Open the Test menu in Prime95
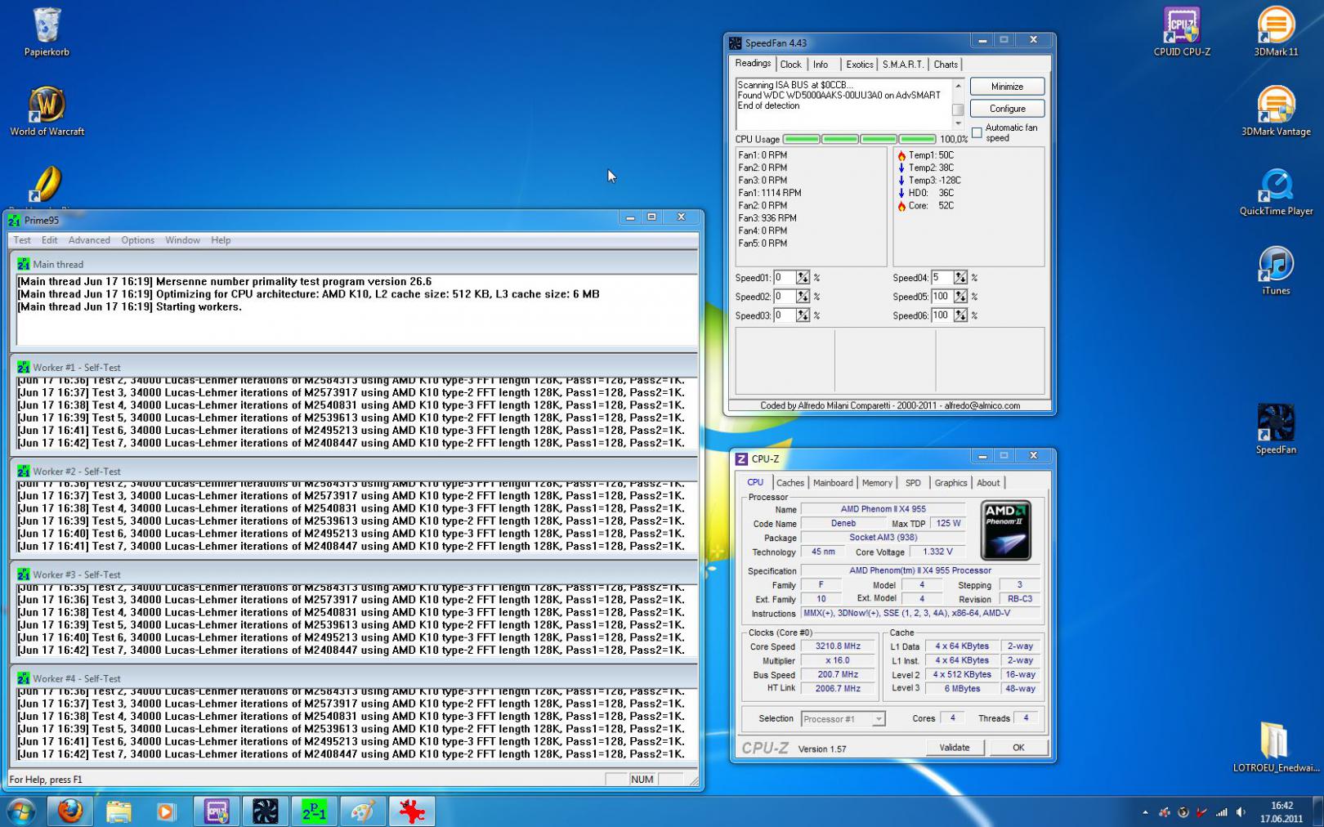Screen dimensions: 1324x827 22,240
